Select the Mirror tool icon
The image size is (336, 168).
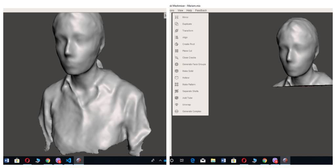point(177,17)
